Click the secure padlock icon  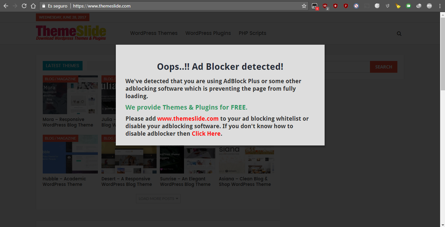(x=44, y=6)
